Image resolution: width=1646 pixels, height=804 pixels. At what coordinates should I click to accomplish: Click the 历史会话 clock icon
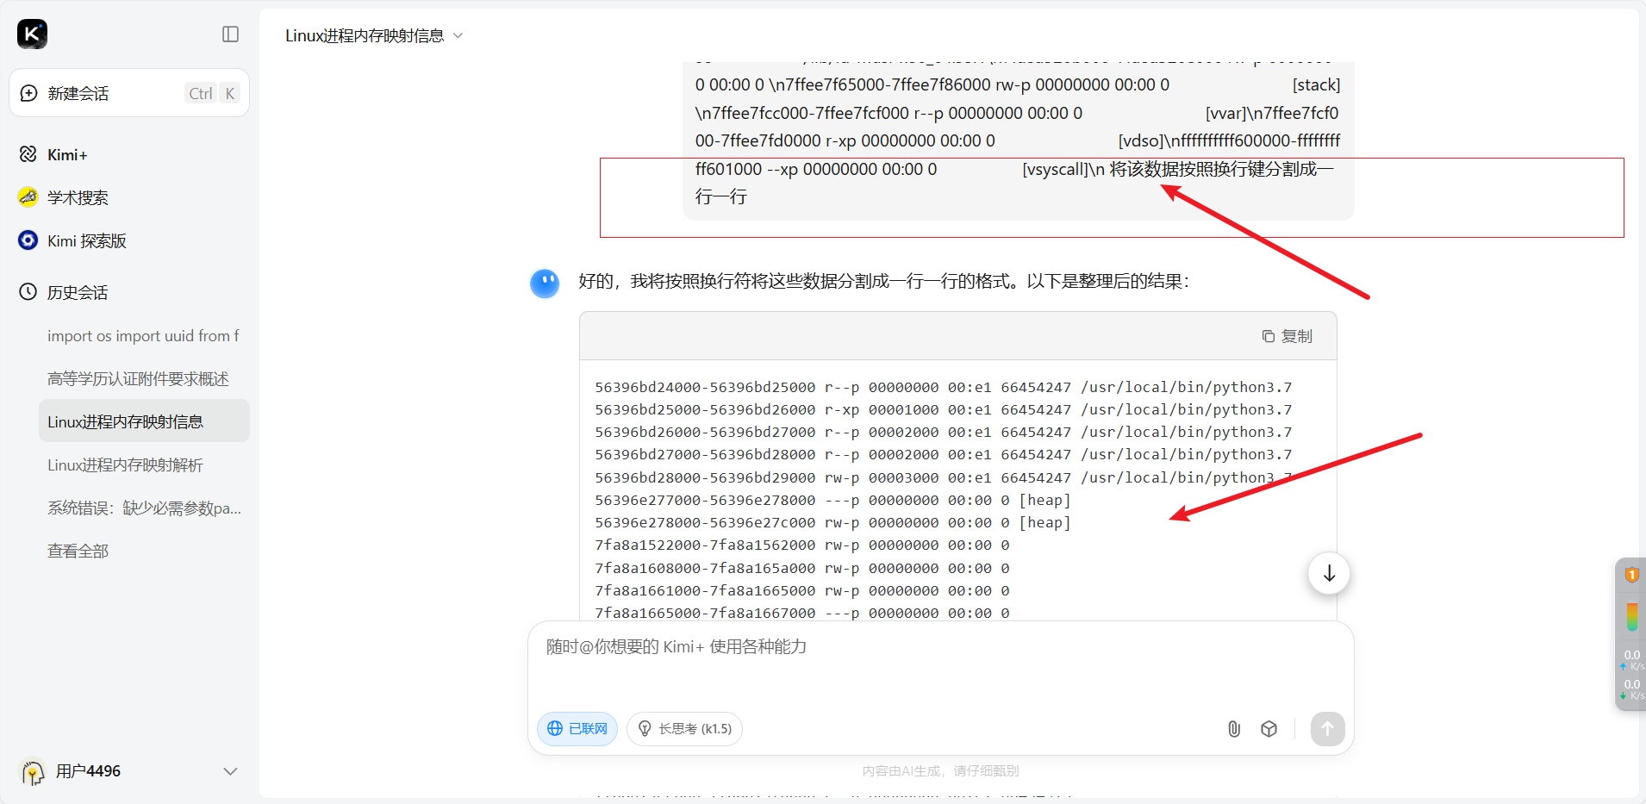pos(26,292)
